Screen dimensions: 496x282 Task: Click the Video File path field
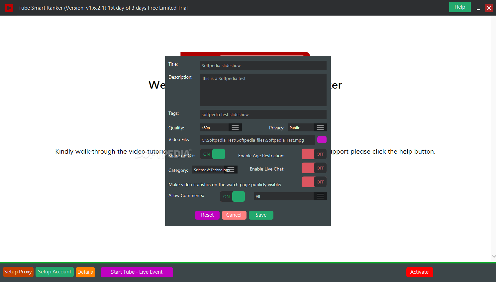click(x=257, y=140)
